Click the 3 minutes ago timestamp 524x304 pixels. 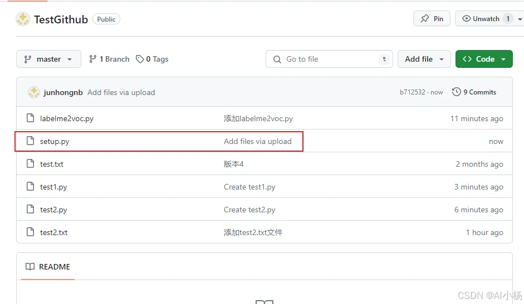(478, 187)
